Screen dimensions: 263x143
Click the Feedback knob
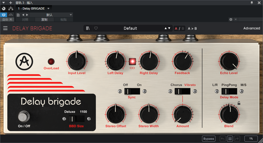point(183,61)
